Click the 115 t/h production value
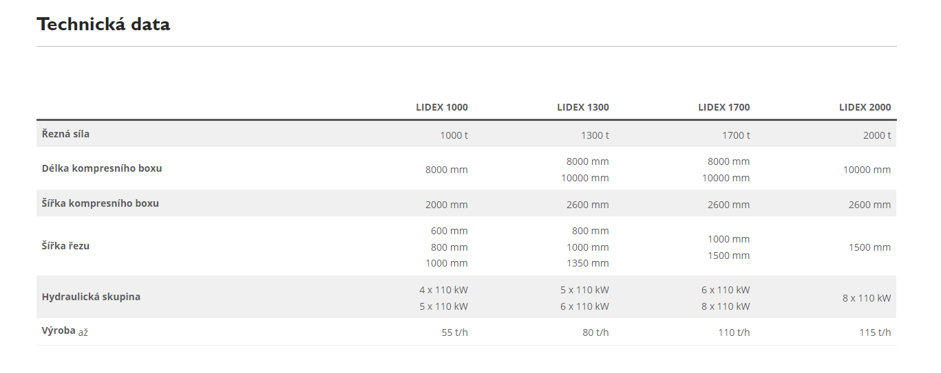The height and width of the screenshot is (373, 941). pyautogui.click(x=876, y=332)
